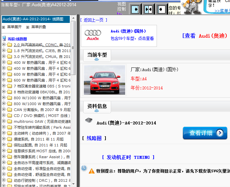Select the first 600 W 散热器风扇 row
Image resolution: width=230 pixels, height=187 pixels.
click(42, 74)
